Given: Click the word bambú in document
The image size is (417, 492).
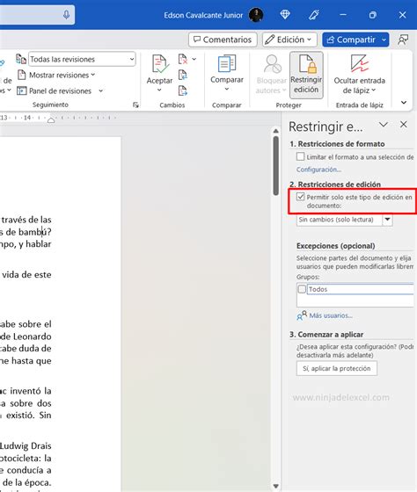Looking at the screenshot, I should [34, 232].
